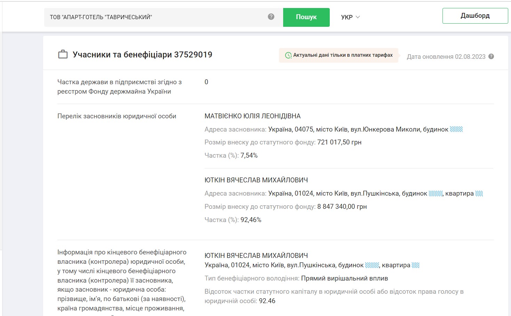Screen dimensions: 511x316
Task: Reveal hidden house number for Матвієнко address
Action: click(x=456, y=129)
